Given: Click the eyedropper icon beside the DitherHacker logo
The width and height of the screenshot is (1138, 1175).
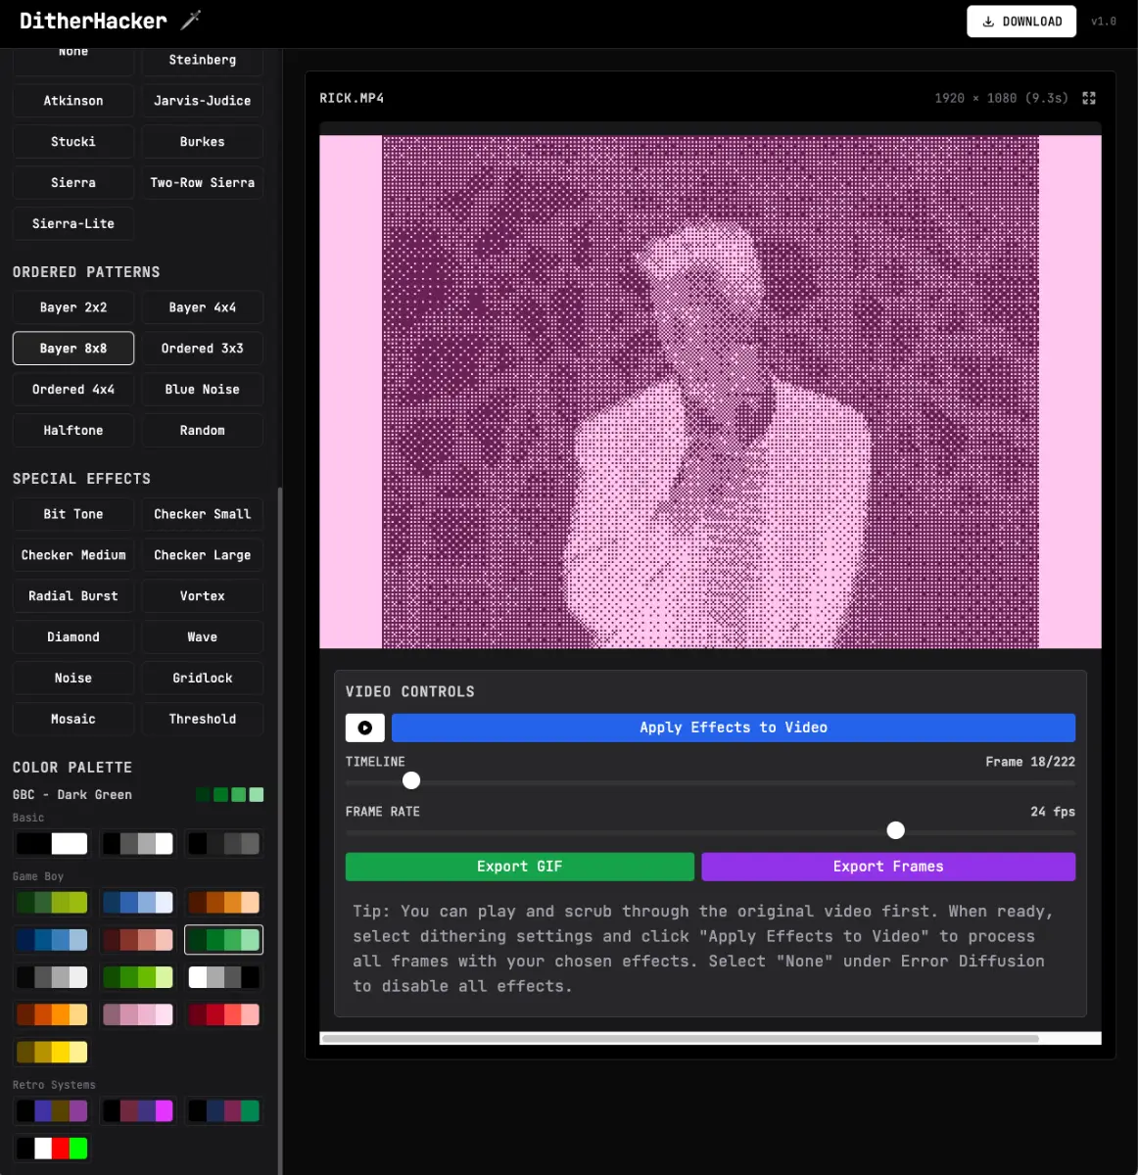Looking at the screenshot, I should point(189,20).
